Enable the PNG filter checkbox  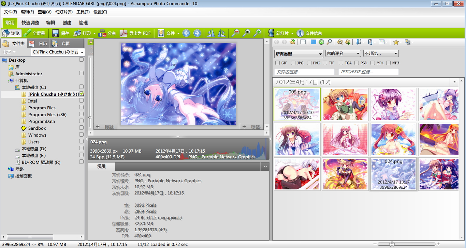[309, 63]
